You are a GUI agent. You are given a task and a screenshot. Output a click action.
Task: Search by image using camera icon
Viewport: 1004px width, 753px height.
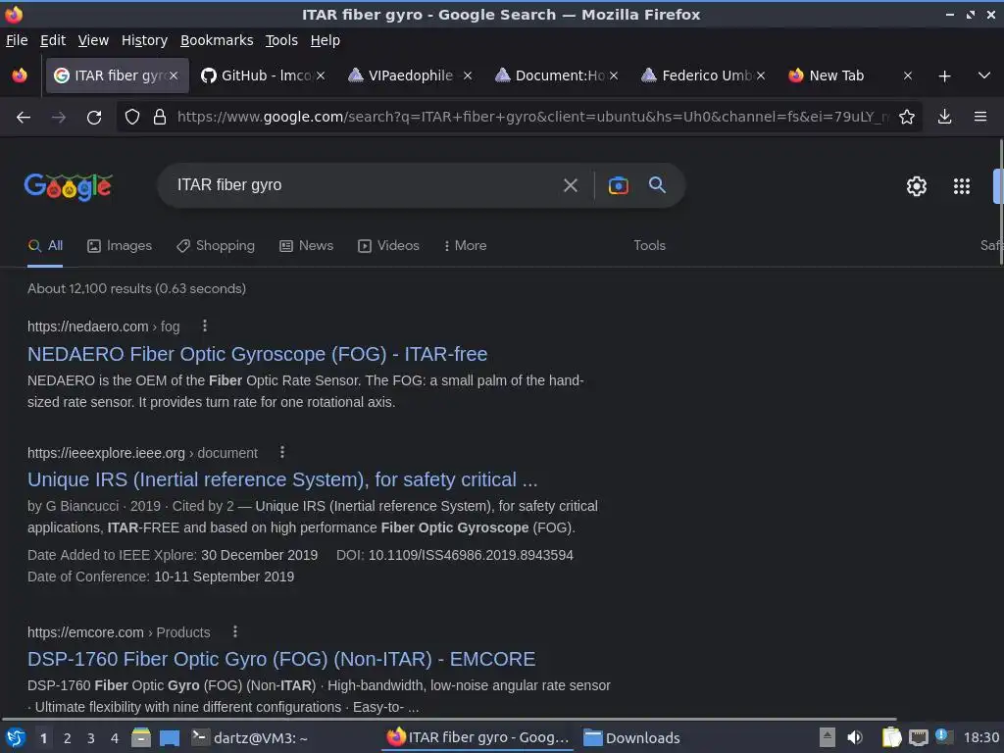click(x=618, y=185)
